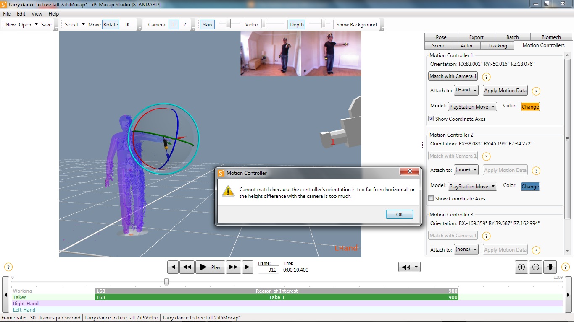
Task: Open the Select tool dropdown arrow
Action: [x=83, y=24]
